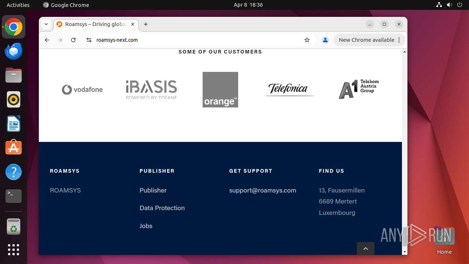
Task: Open Terminal from the dock
Action: [x=14, y=196]
